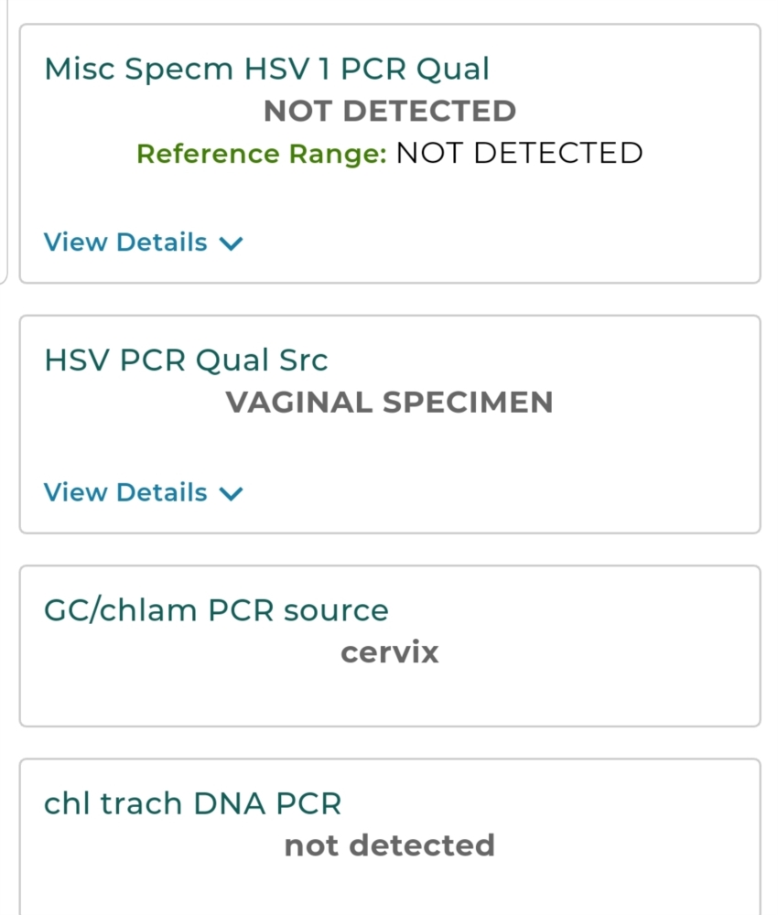Tap the second View Details text link
Viewport: 778px width, 915px height.
click(x=125, y=492)
